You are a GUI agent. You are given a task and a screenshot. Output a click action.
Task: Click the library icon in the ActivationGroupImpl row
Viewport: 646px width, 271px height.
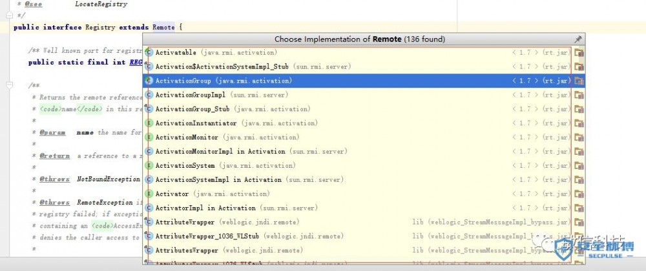click(579, 95)
